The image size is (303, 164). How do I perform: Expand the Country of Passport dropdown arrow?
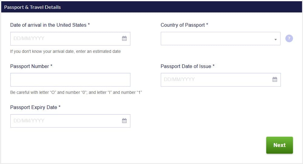[275, 39]
